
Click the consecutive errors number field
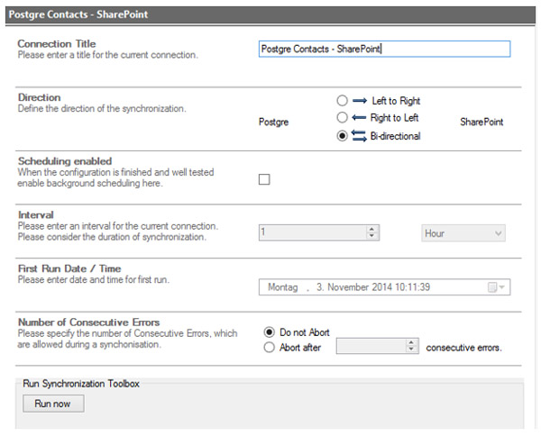(371, 347)
